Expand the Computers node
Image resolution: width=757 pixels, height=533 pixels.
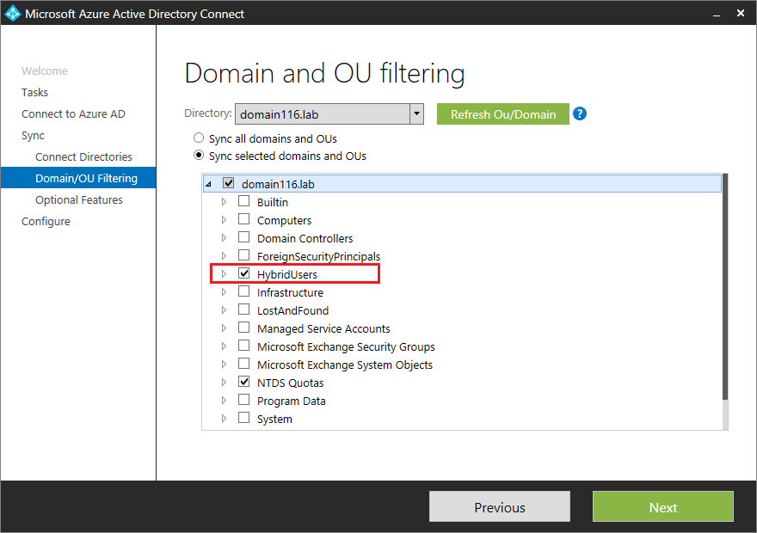[224, 220]
